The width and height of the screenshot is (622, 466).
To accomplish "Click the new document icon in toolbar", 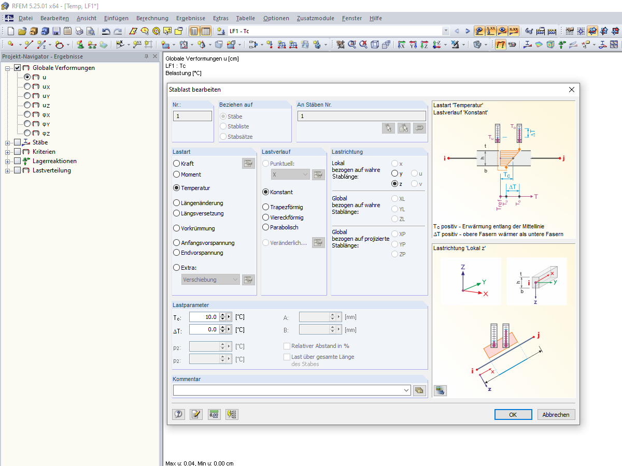I will click(10, 31).
